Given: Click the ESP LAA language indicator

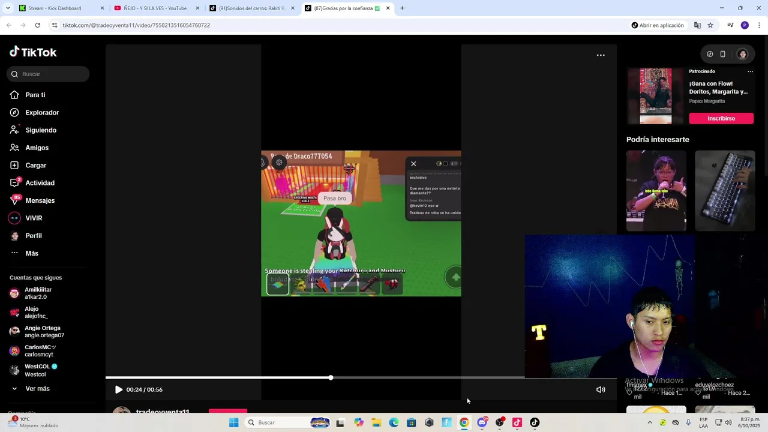Looking at the screenshot, I should pos(703,422).
